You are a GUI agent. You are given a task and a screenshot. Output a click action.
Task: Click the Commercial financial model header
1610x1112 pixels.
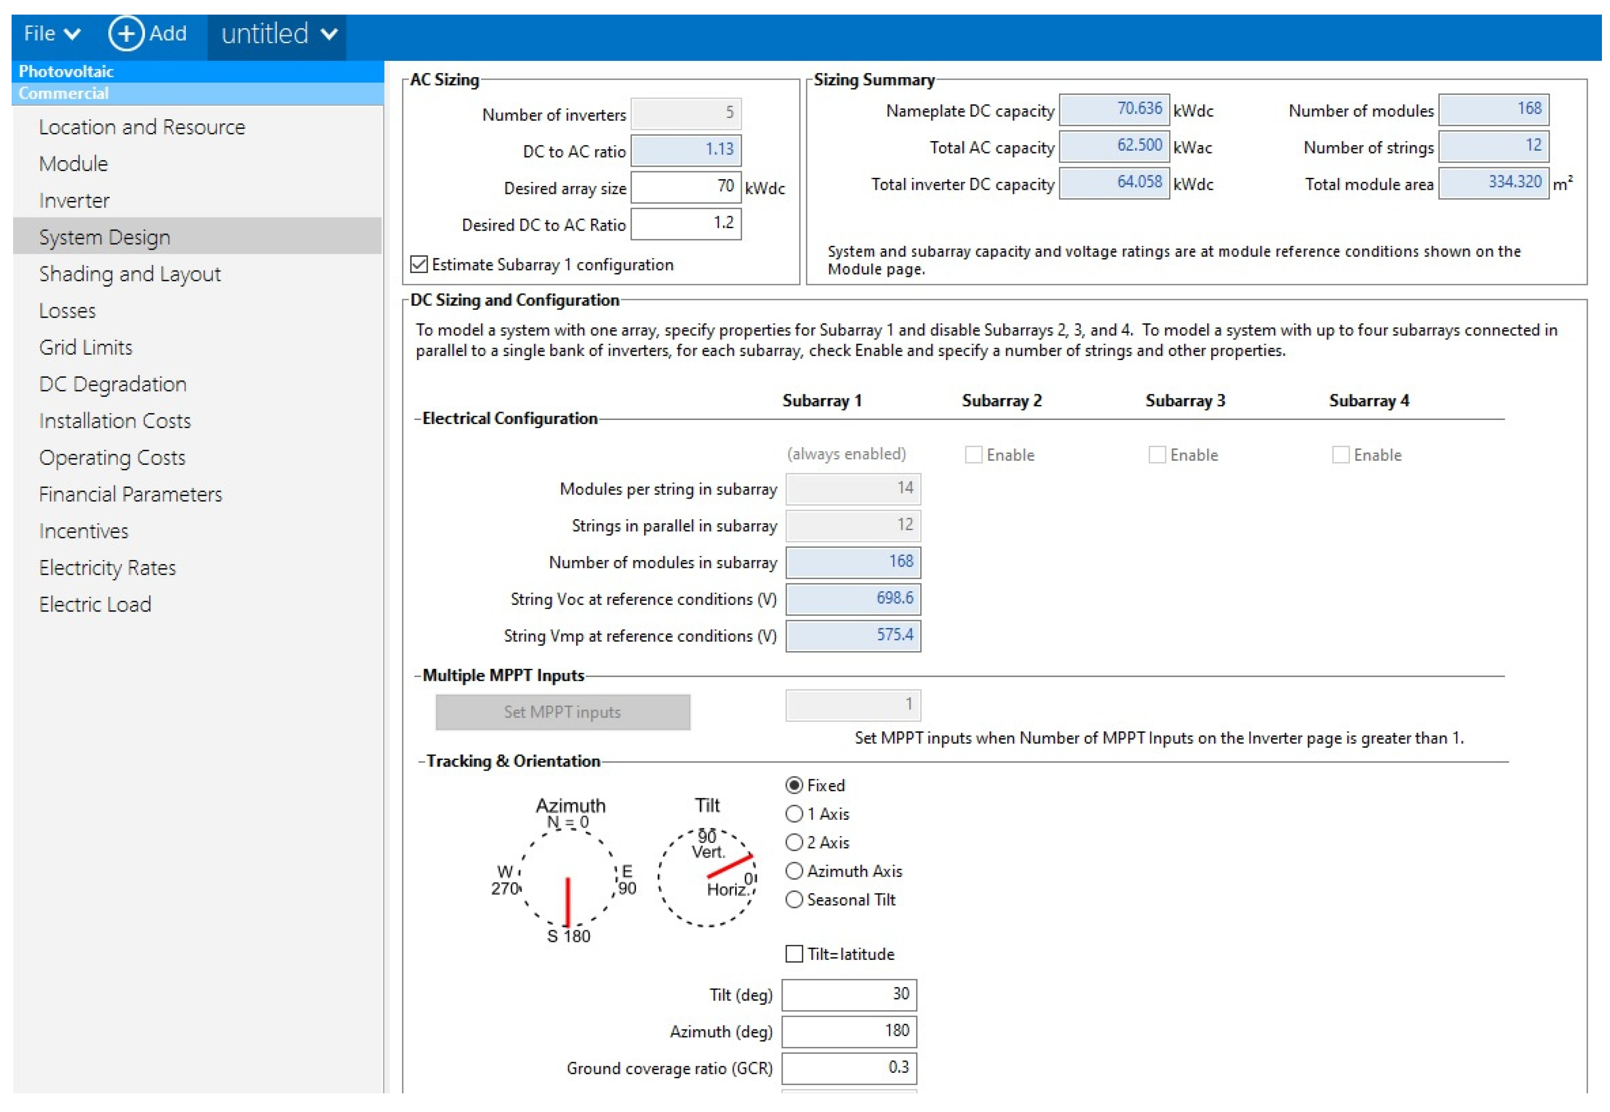tap(198, 93)
